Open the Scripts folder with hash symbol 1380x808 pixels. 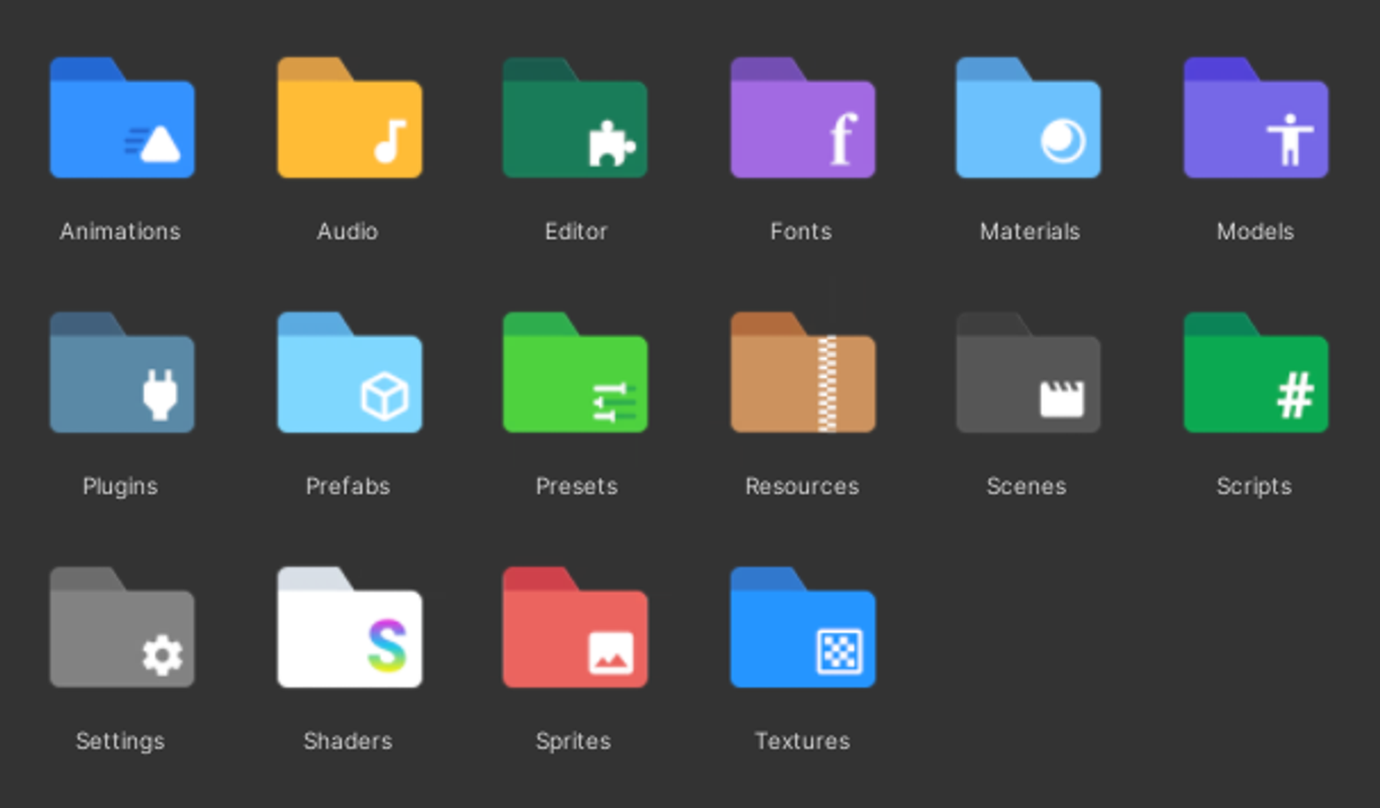pyautogui.click(x=1256, y=374)
